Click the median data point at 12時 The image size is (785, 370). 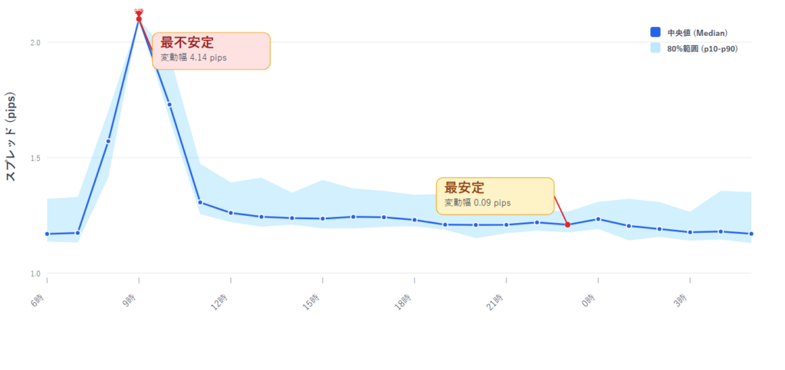(x=231, y=213)
